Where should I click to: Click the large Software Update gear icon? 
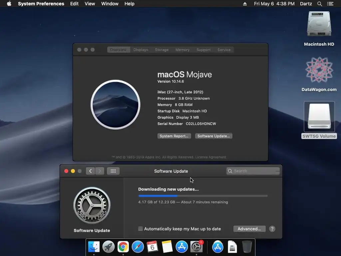pos(92,205)
